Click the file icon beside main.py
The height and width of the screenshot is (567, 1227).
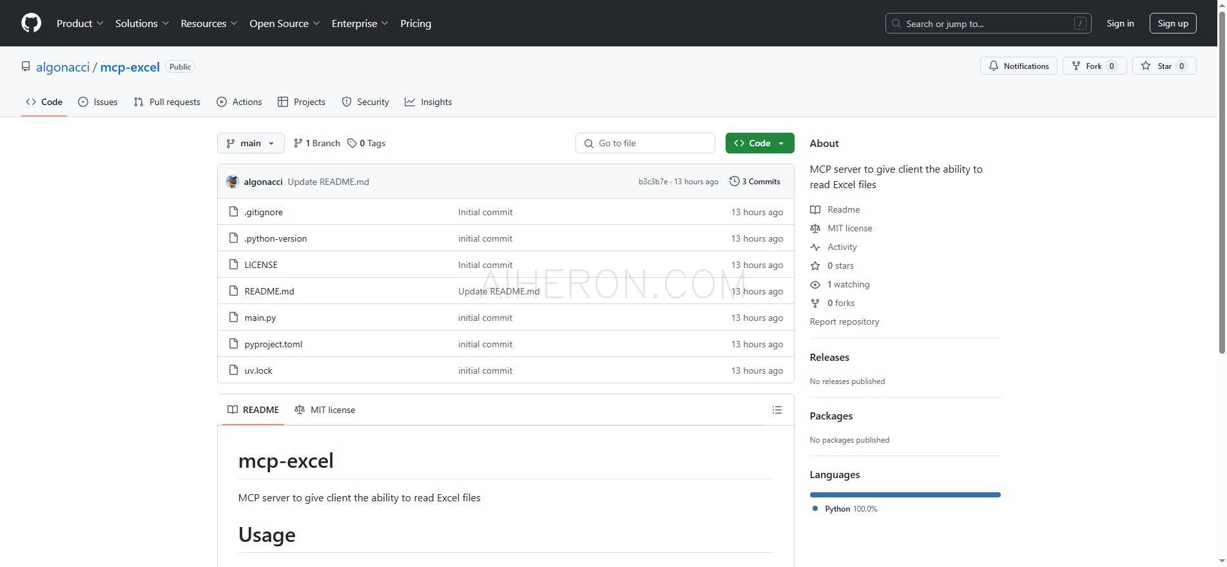(x=234, y=317)
